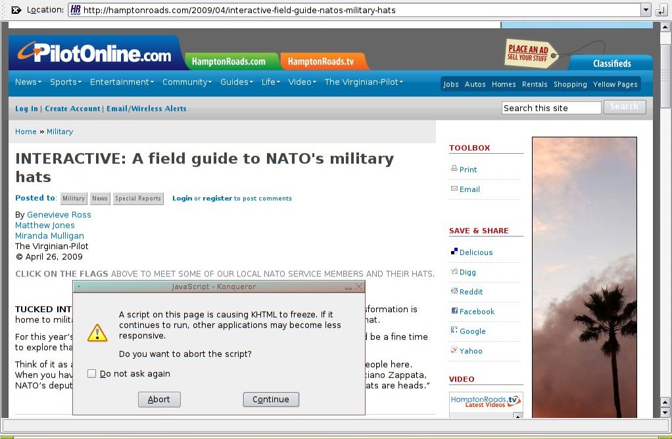Click the Facebook share icon
The width and height of the screenshot is (672, 439).
(x=454, y=311)
